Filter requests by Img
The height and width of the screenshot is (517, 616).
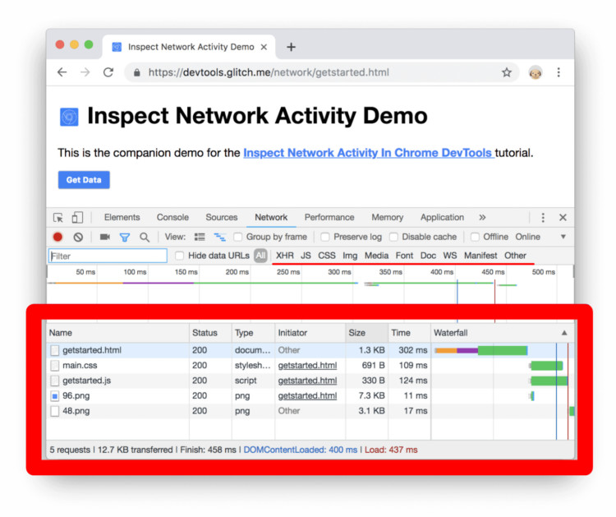click(x=350, y=256)
